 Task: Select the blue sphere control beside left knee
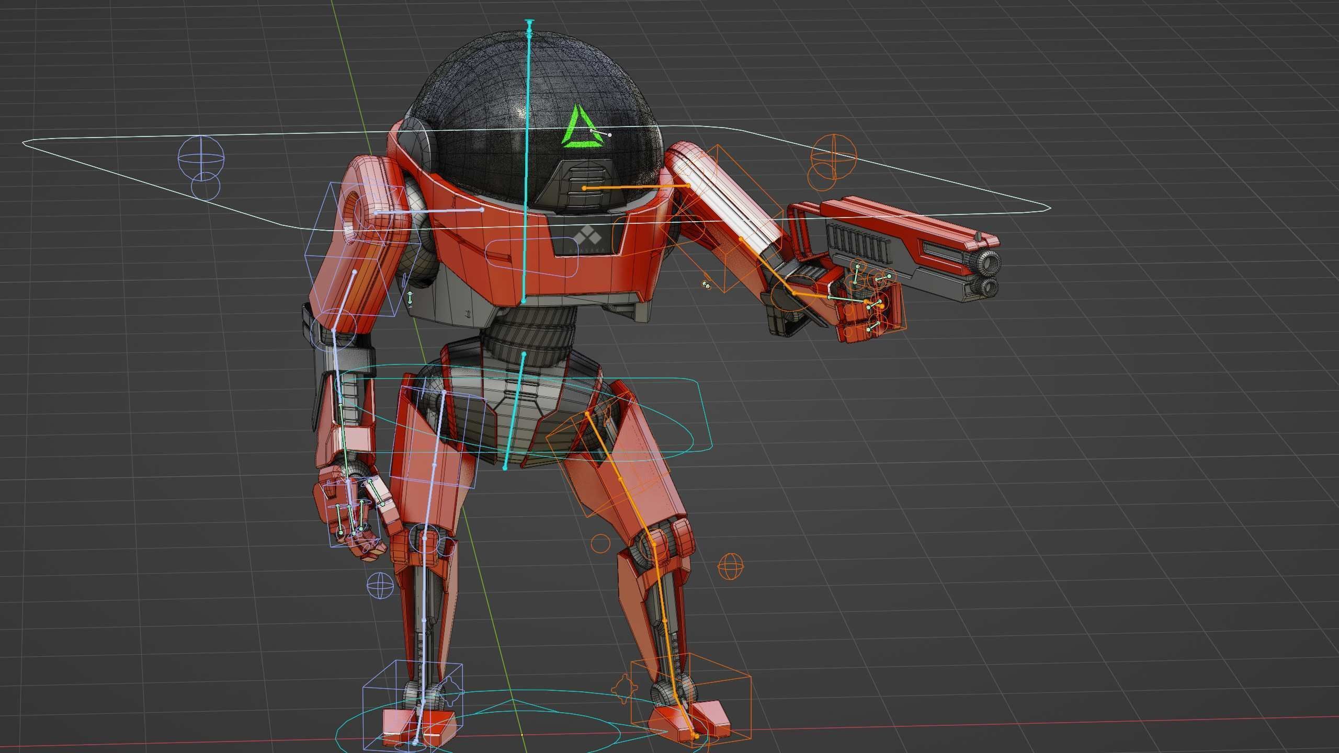(380, 585)
